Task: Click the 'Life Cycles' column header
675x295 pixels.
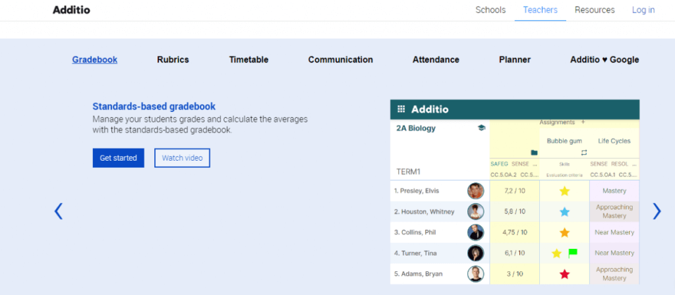Action: point(614,141)
